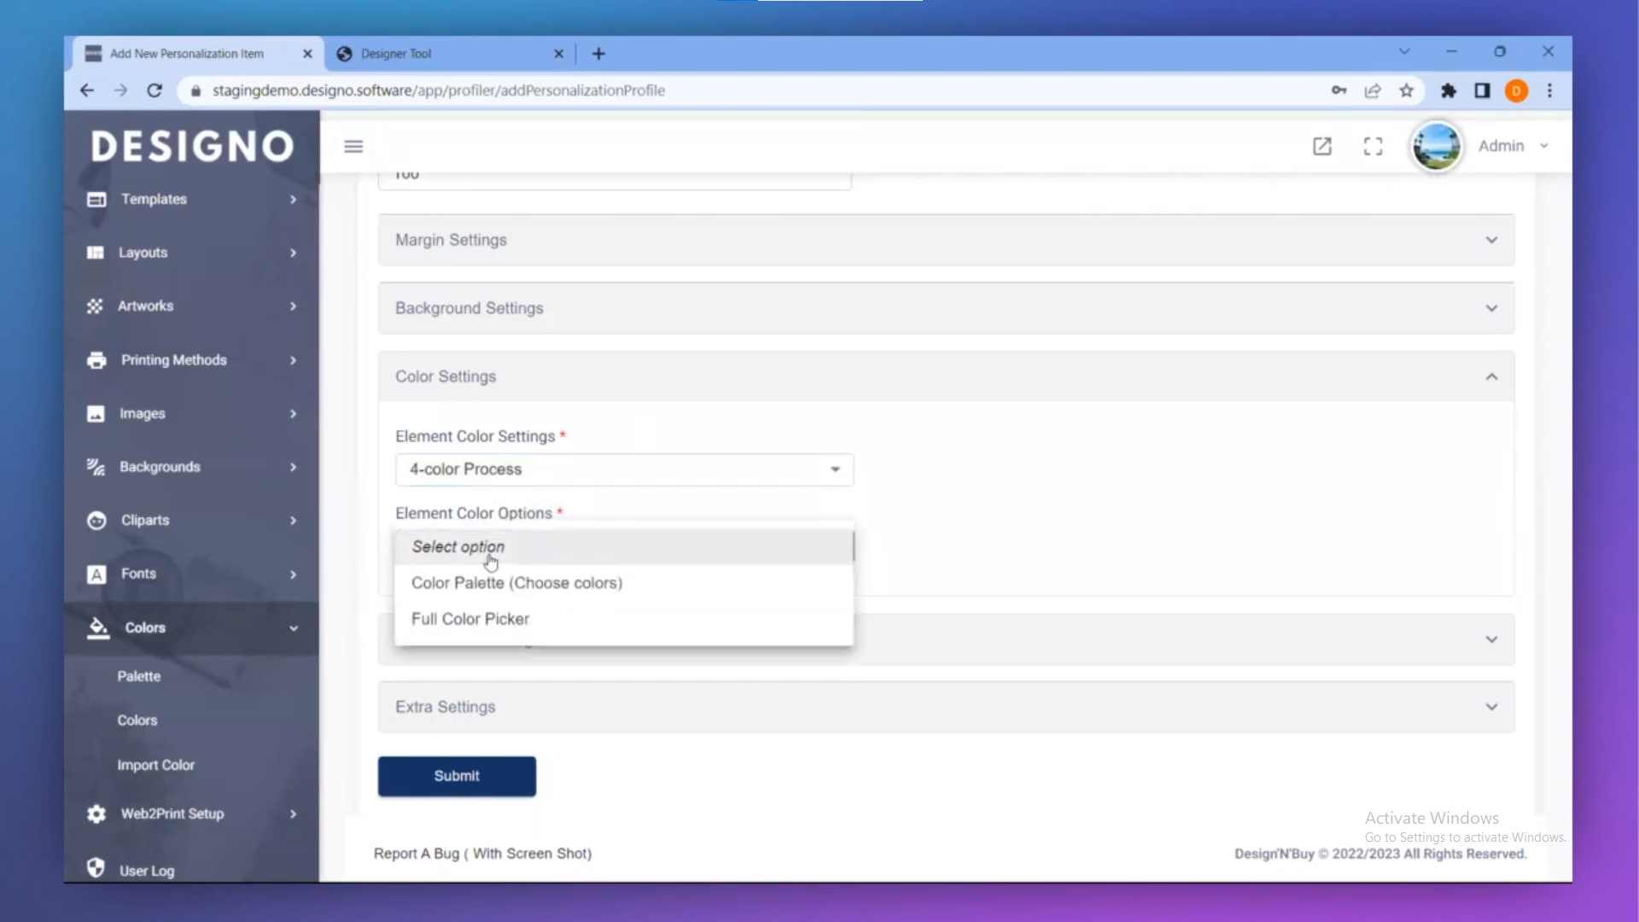
Task: Open Chrome extensions puzzle icon
Action: click(x=1448, y=90)
